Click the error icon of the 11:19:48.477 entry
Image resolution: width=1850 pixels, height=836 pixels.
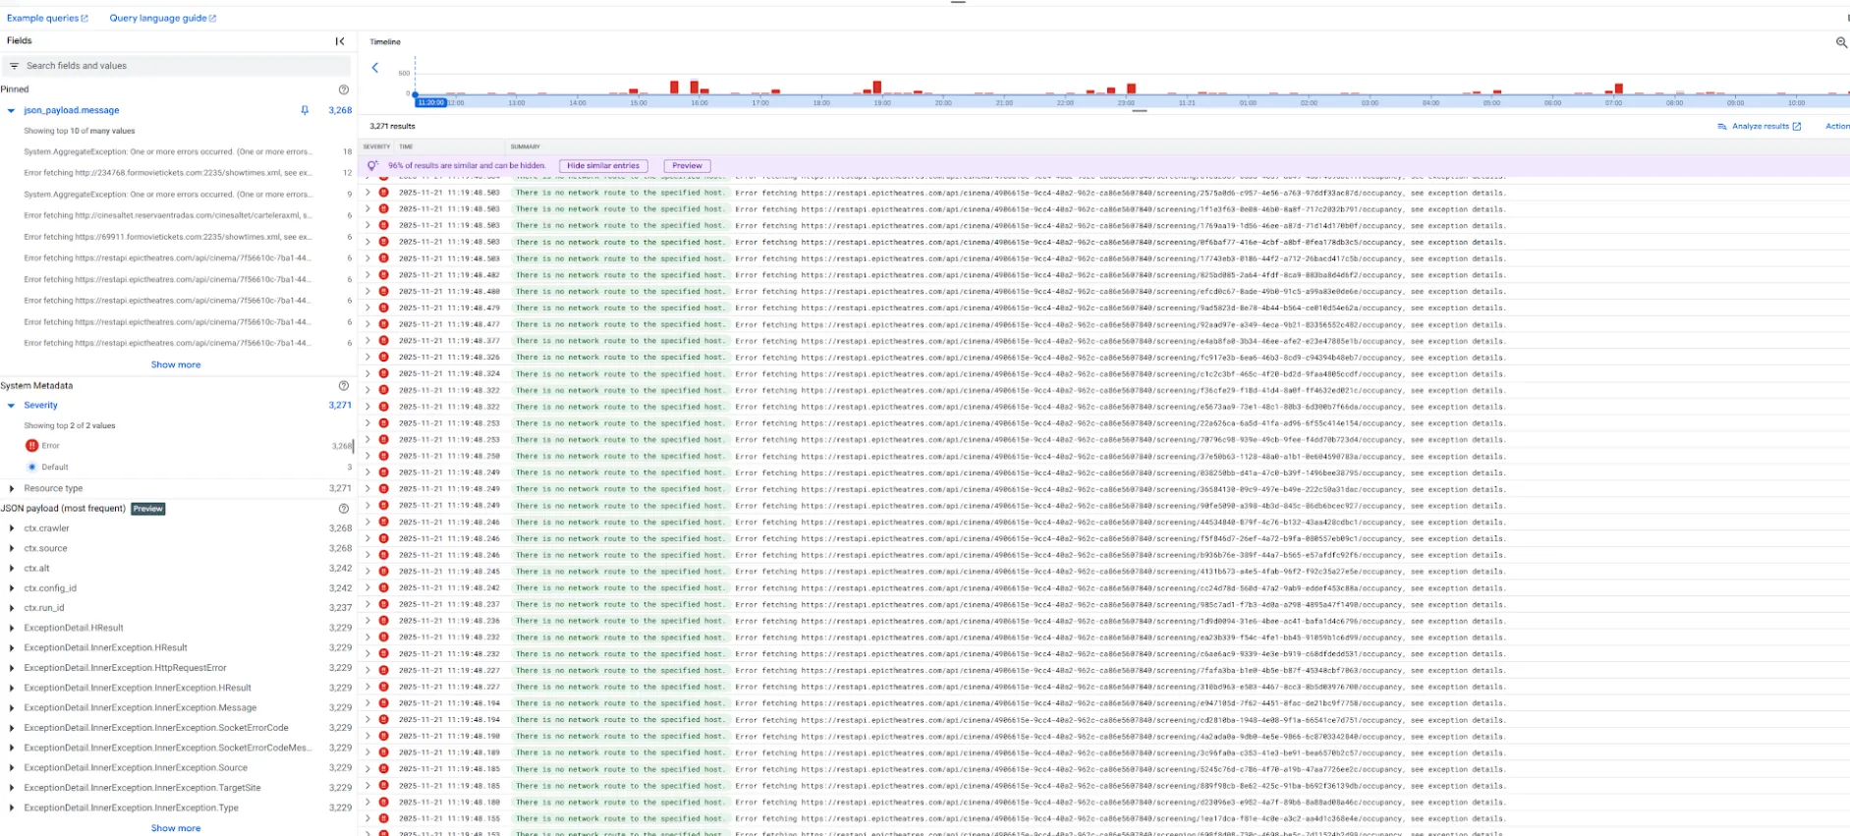click(x=383, y=324)
